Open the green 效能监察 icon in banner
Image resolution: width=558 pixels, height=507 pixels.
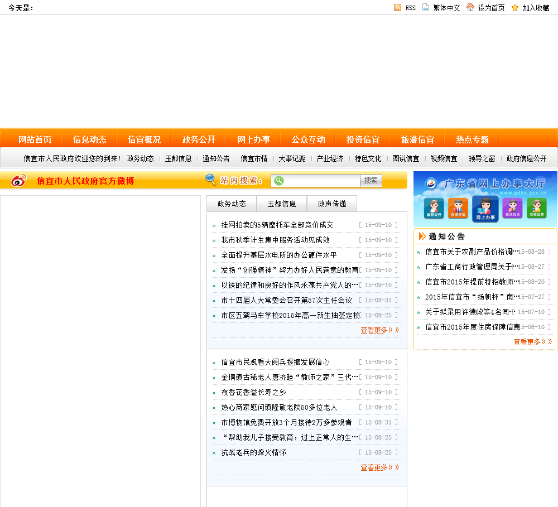pos(537,208)
